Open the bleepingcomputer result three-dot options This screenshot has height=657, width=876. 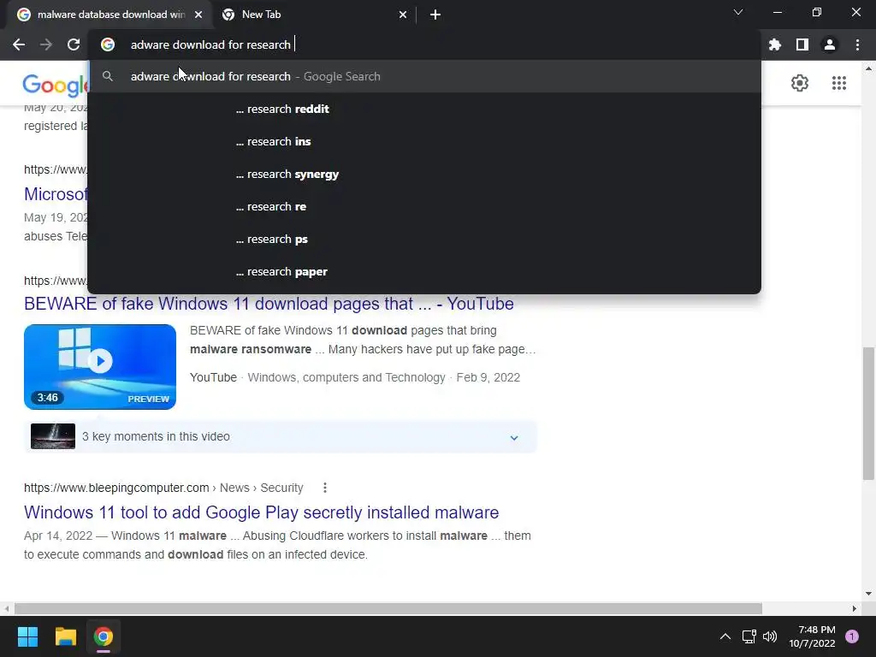coord(324,488)
